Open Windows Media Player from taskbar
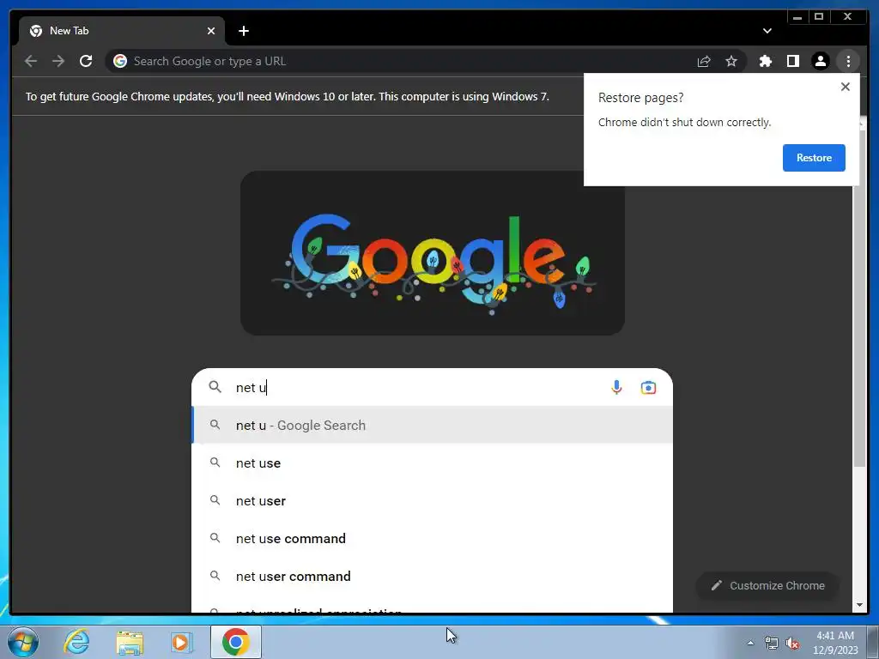This screenshot has height=659, width=879. [181, 642]
